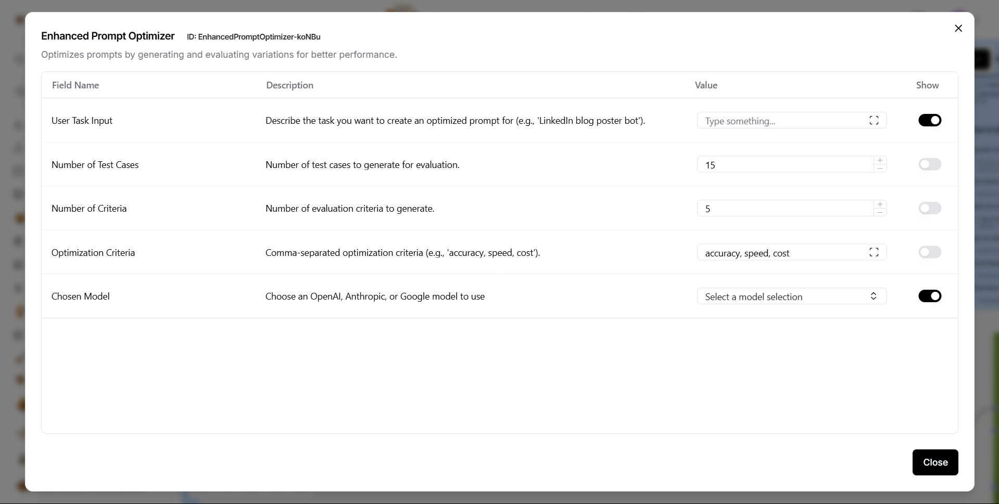The height and width of the screenshot is (504, 999).
Task: Open fullscreen editor for User Task Input
Action: click(x=875, y=120)
